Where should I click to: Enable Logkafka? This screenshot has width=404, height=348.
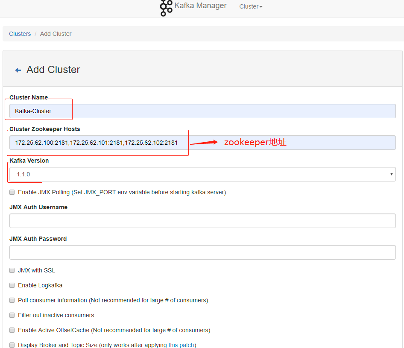[x=12, y=285]
